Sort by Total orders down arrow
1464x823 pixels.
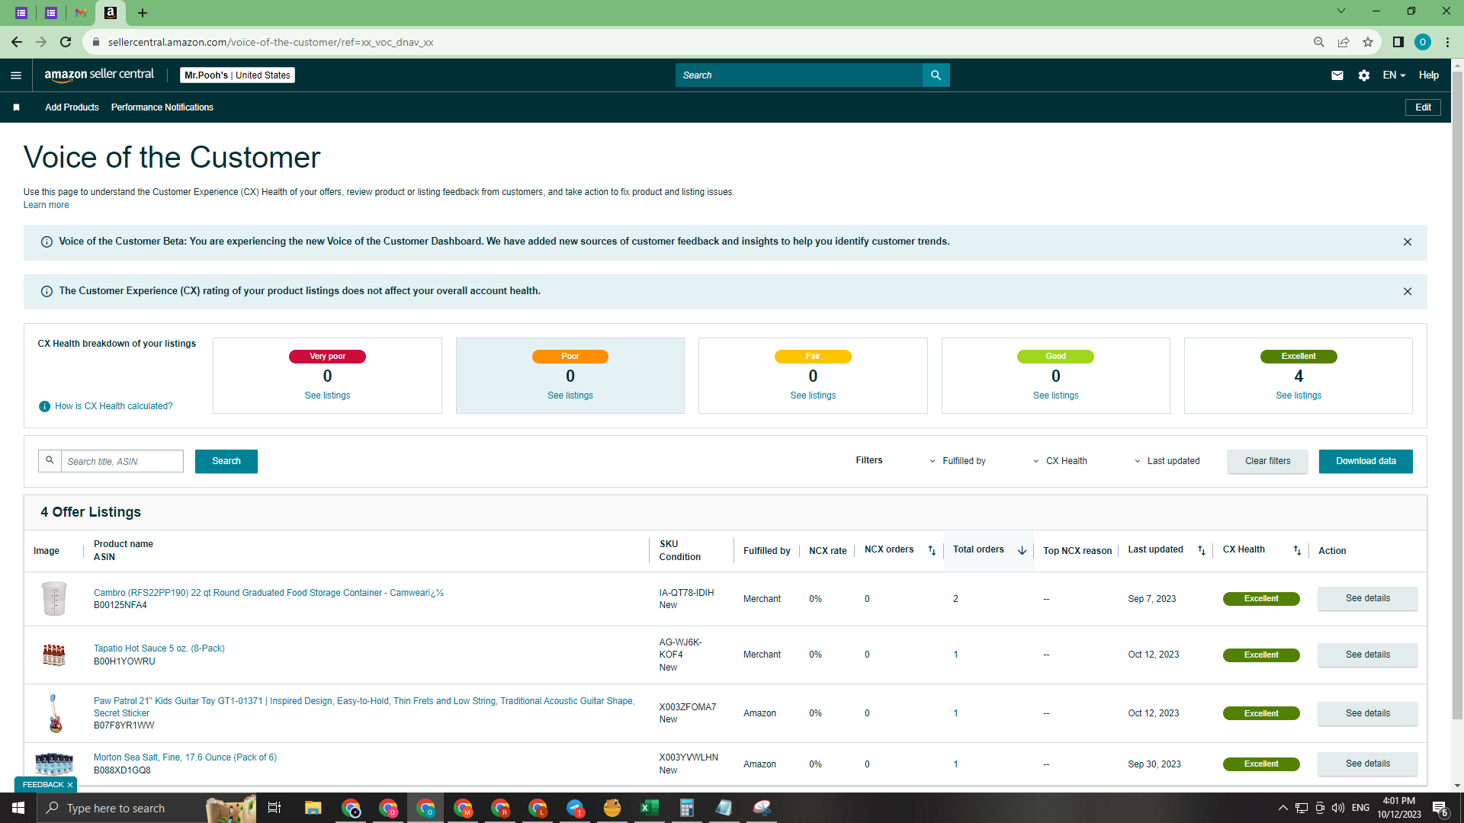pyautogui.click(x=1022, y=550)
